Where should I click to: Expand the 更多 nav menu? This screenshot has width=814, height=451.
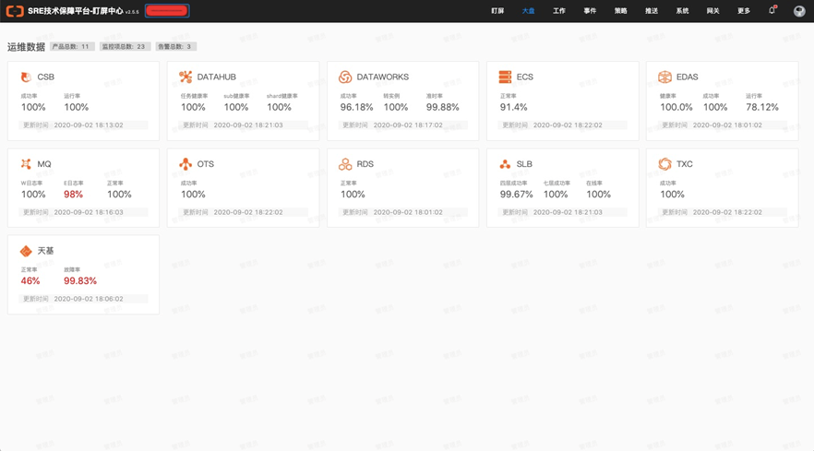(x=744, y=11)
